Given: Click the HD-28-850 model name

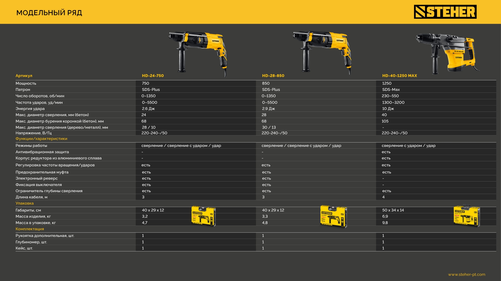Looking at the screenshot, I should (x=273, y=76).
